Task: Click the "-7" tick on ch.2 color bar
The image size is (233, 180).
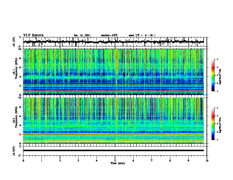Action: [x=217, y=140]
